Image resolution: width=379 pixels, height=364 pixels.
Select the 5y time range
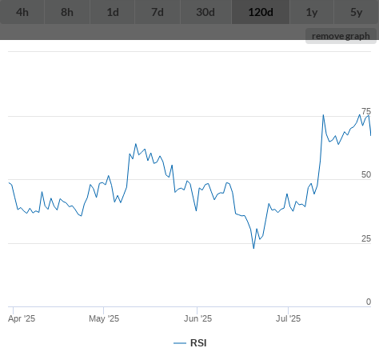(x=357, y=12)
